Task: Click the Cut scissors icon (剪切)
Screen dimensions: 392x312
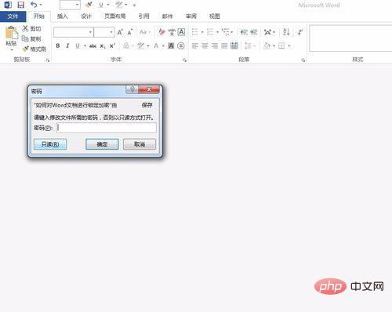Action: click(x=25, y=28)
